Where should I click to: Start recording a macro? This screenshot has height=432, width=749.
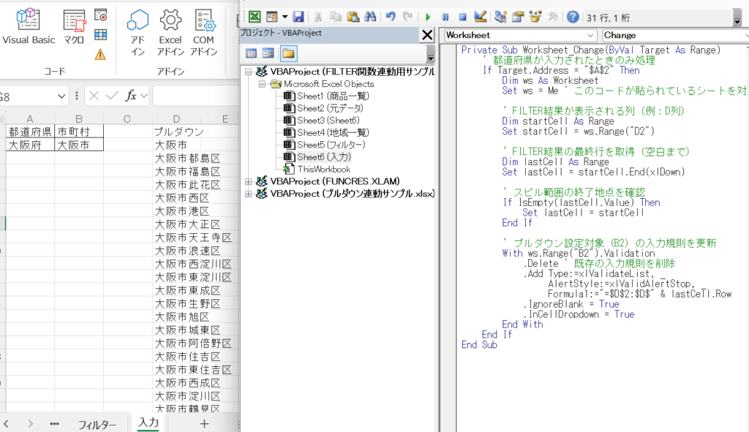(100, 15)
